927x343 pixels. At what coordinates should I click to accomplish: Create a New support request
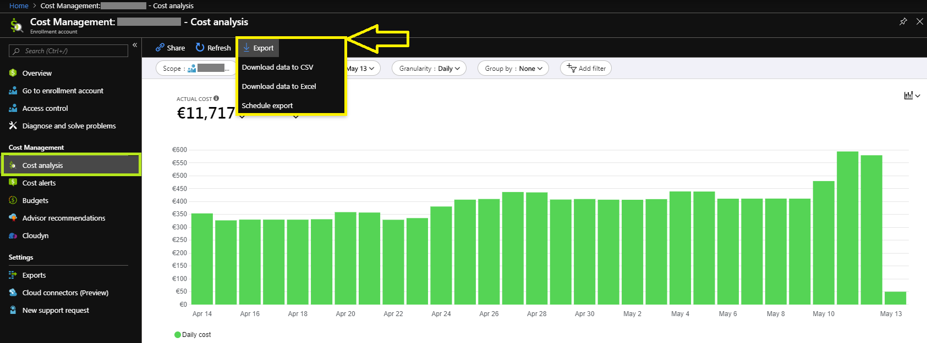[56, 310]
